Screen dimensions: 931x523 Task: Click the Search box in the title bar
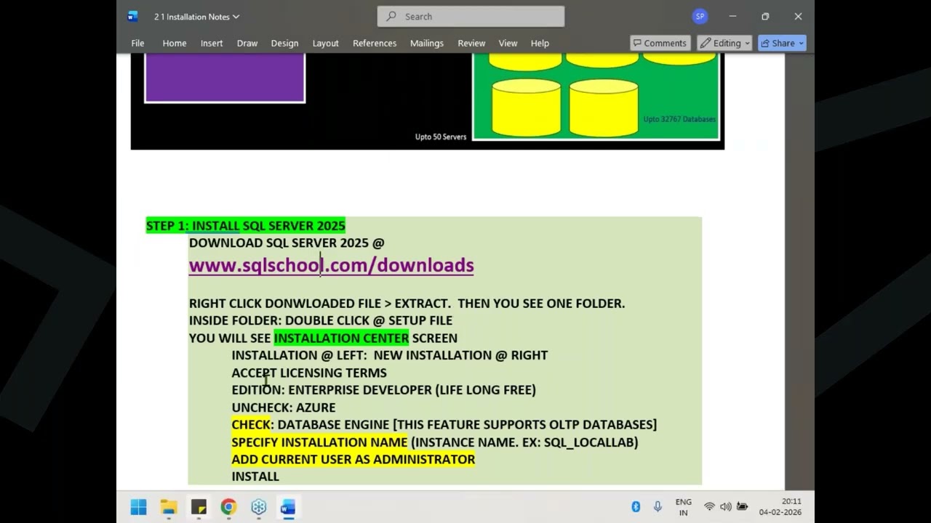pyautogui.click(x=471, y=16)
